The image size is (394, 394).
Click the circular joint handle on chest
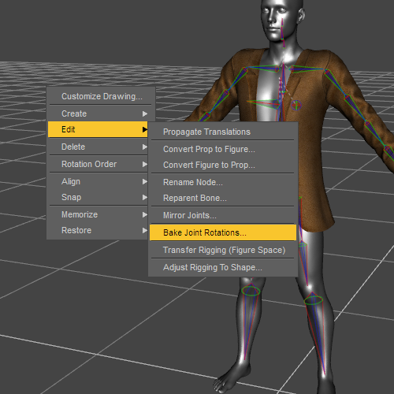pyautogui.click(x=296, y=105)
